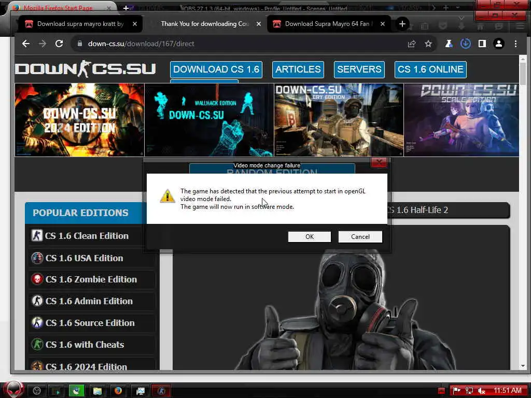
Task: Click the page scrollbar down arrow
Action: (x=523, y=366)
